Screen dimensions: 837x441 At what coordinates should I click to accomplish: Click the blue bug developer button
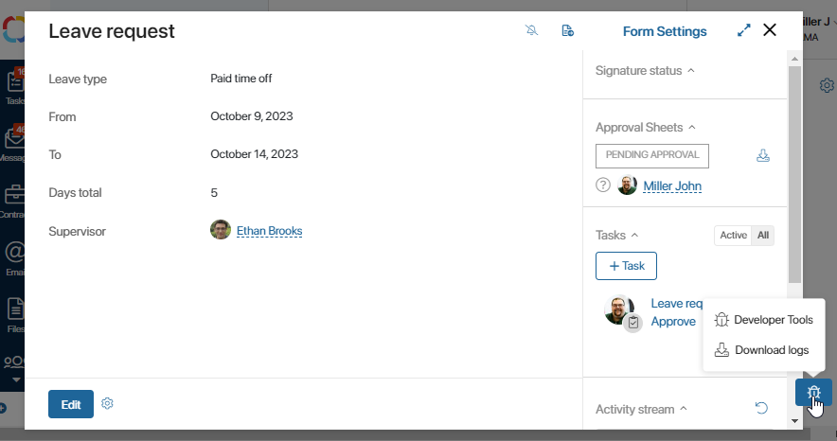813,393
